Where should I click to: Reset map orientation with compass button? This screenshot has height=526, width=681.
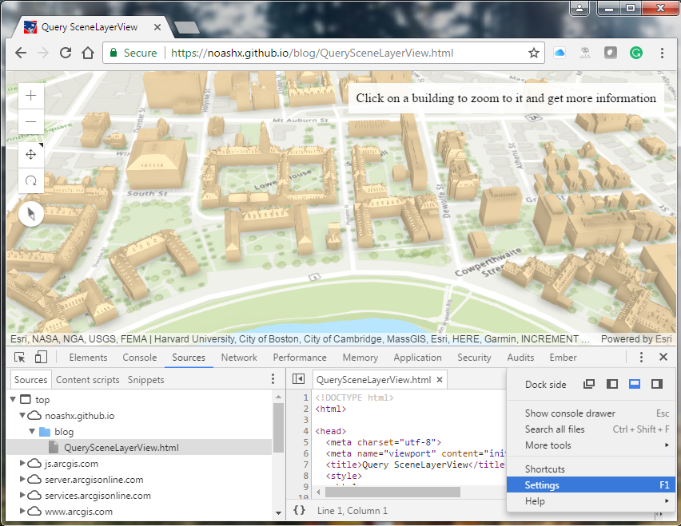click(x=31, y=214)
